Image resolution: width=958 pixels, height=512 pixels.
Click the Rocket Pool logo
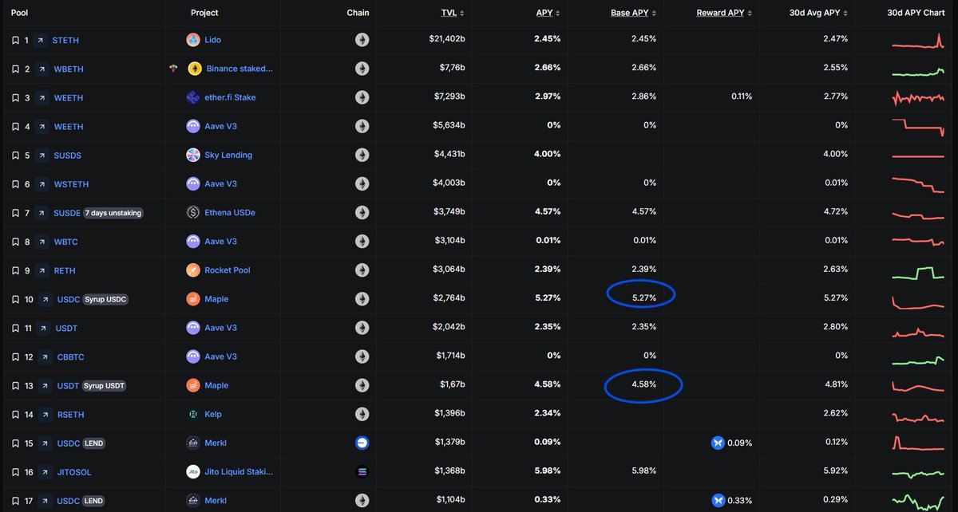[193, 270]
